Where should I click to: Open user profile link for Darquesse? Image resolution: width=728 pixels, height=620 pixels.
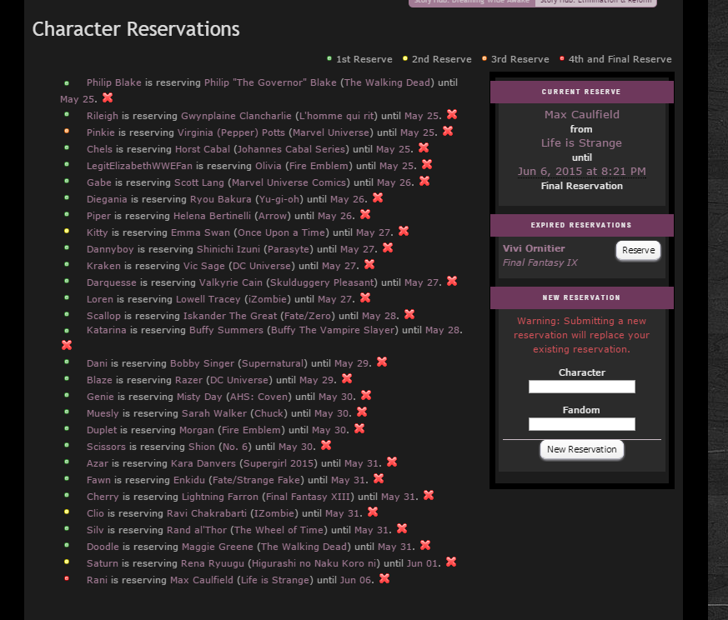tap(113, 282)
